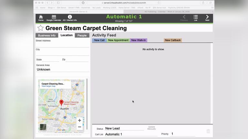This screenshot has width=248, height=139.
Task: Open My Leads bookmark
Action: [97, 8]
